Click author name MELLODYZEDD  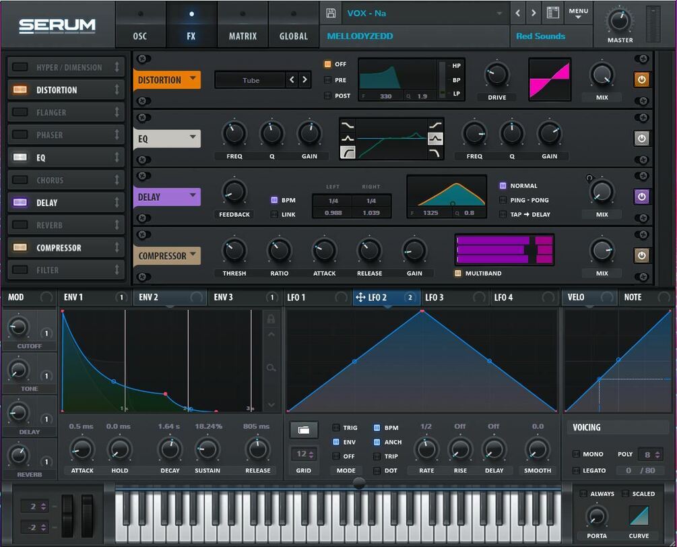(x=360, y=36)
